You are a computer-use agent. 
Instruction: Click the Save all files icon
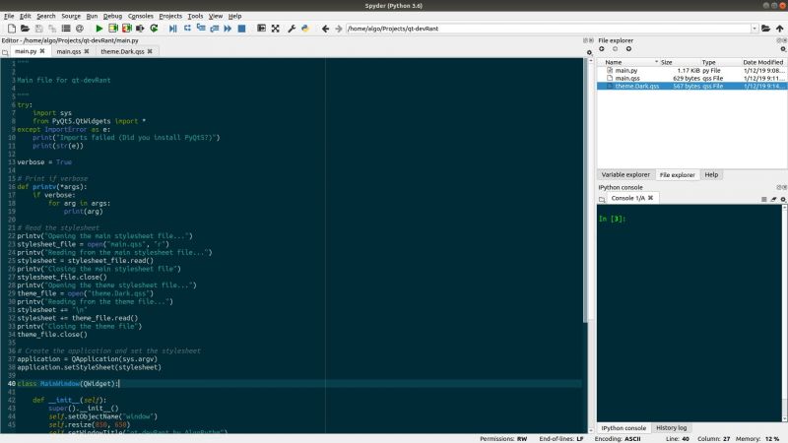coord(52,29)
